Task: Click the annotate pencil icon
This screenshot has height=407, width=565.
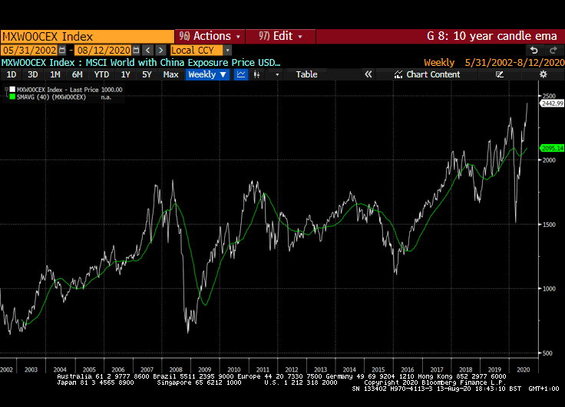Action: pos(500,74)
